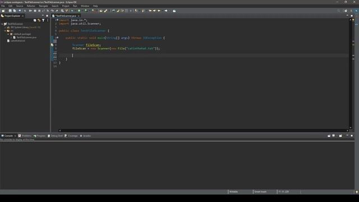The image size is (359, 202).
Task: Close the Console tab
Action: click(15, 136)
